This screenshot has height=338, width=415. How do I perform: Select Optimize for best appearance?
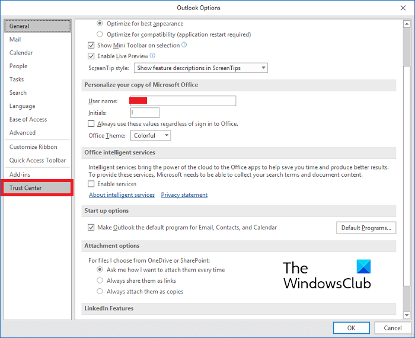tap(100, 24)
